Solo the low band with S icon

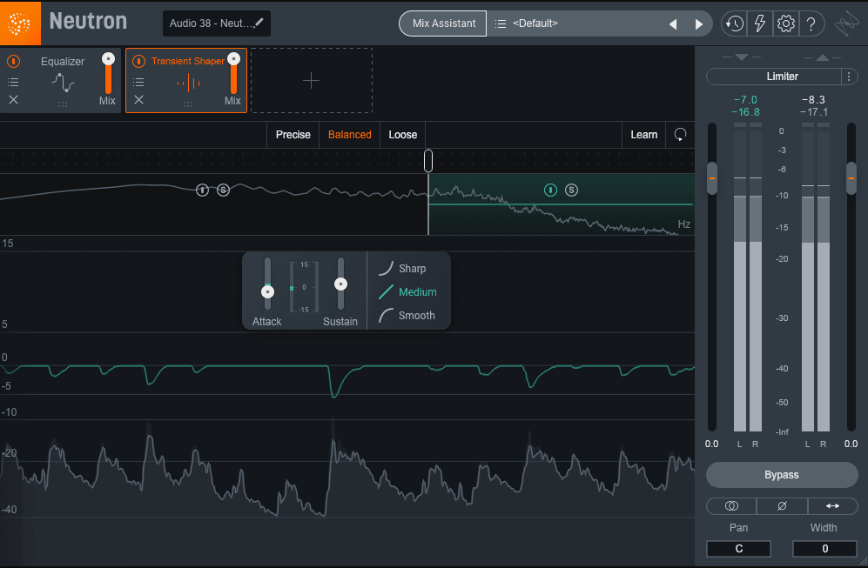(x=223, y=190)
